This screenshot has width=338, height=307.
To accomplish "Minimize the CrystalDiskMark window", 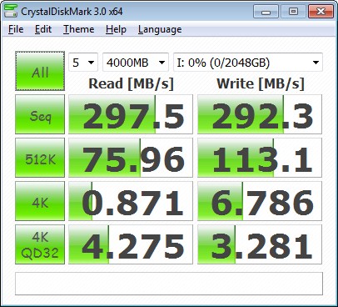I will tap(266, 12).
